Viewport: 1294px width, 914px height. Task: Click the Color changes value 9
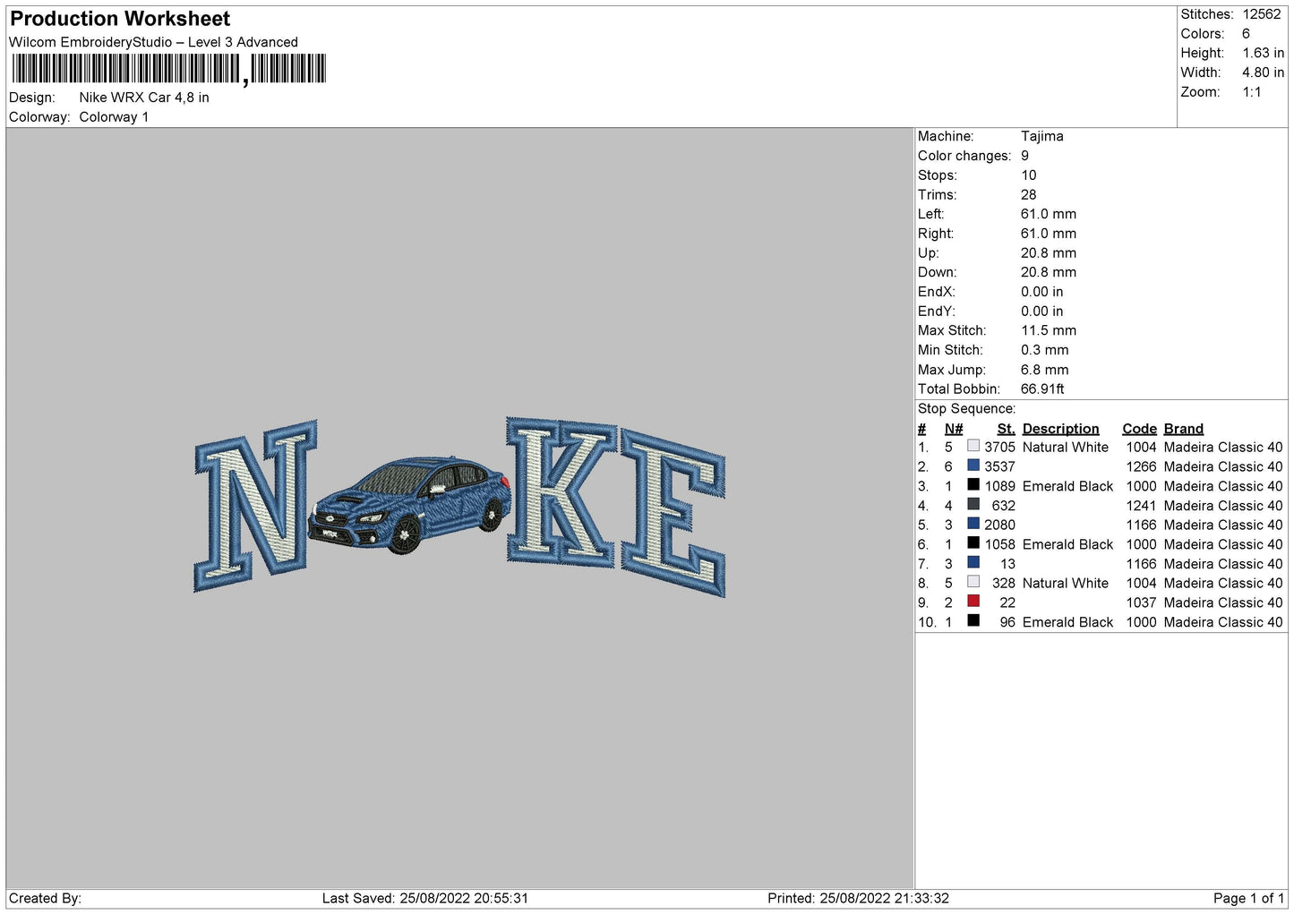point(1025,156)
